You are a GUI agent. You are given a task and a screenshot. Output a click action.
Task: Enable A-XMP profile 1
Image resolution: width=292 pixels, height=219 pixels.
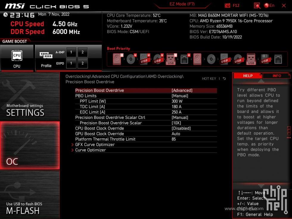71,52
